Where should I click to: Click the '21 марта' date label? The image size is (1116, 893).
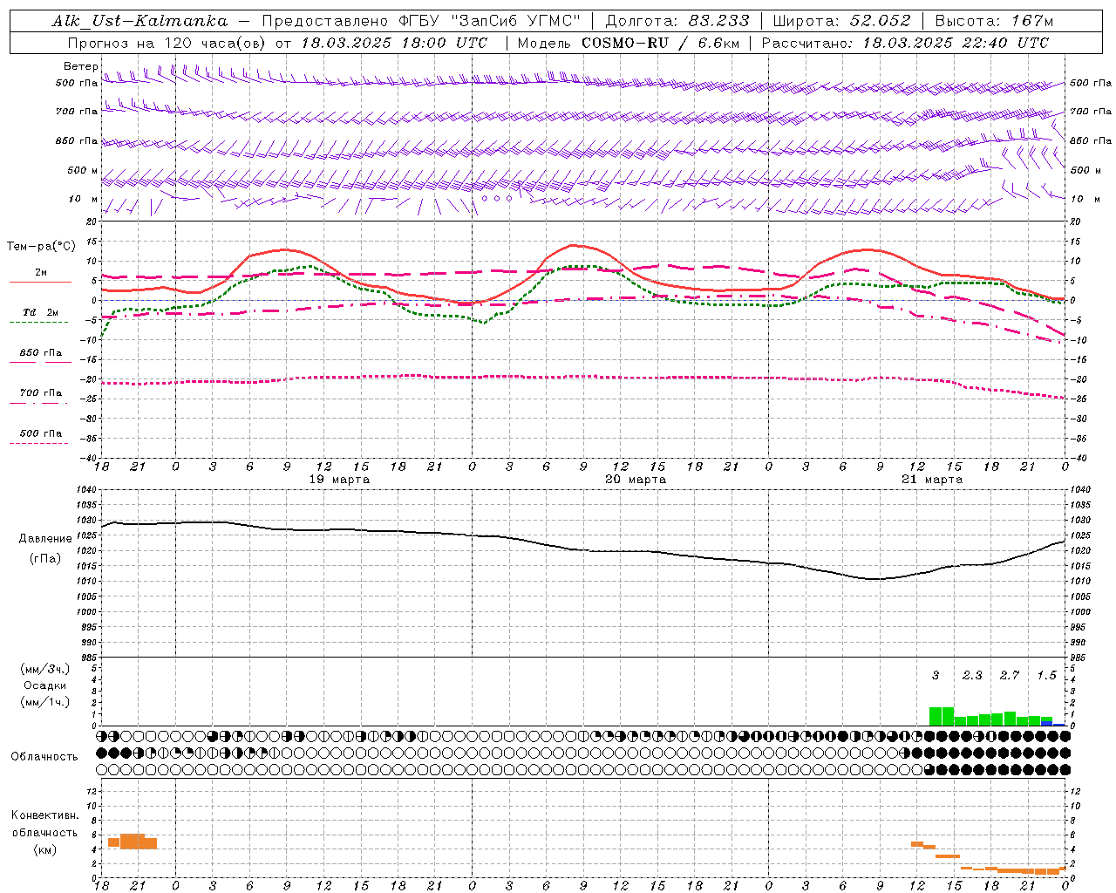click(932, 480)
